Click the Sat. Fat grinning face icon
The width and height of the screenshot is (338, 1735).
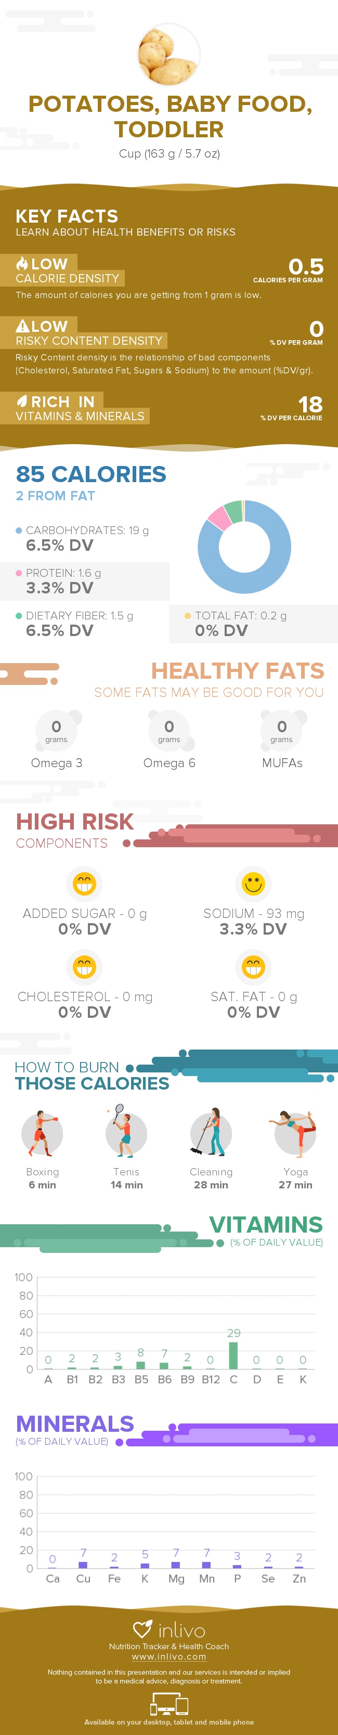(253, 966)
